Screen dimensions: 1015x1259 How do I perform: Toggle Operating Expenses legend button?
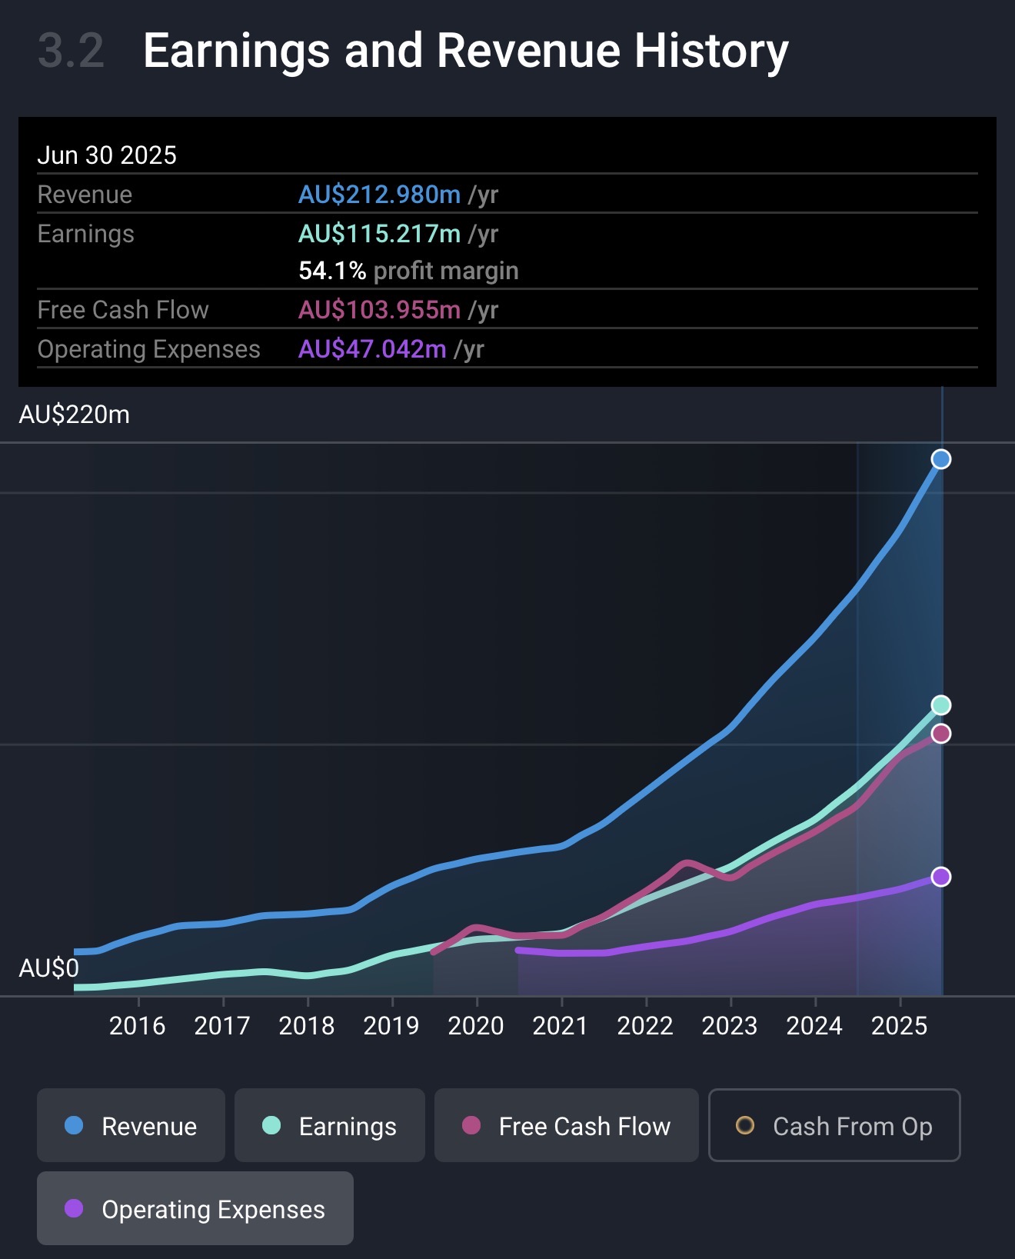tap(195, 1209)
